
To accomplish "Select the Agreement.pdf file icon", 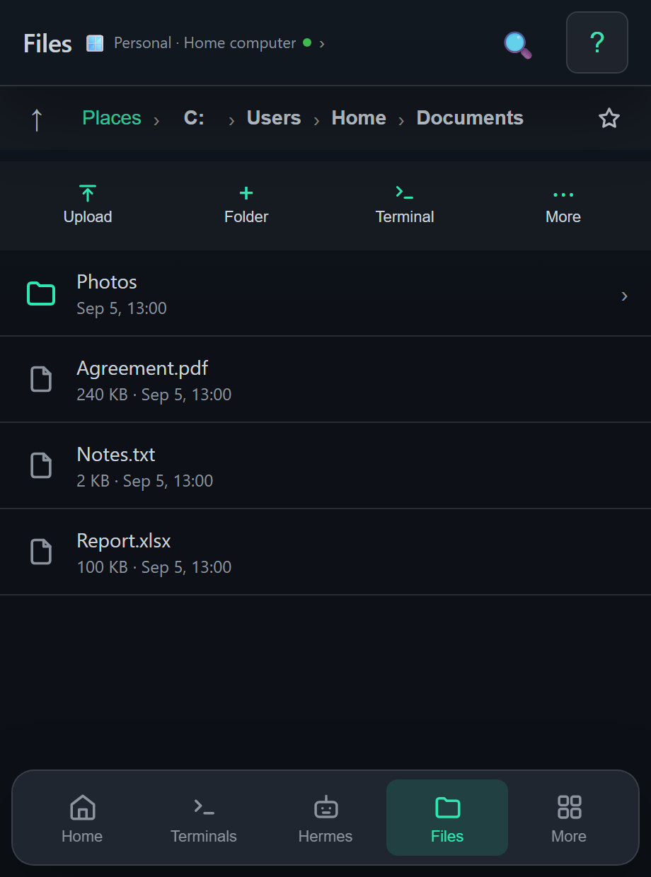I will [41, 380].
